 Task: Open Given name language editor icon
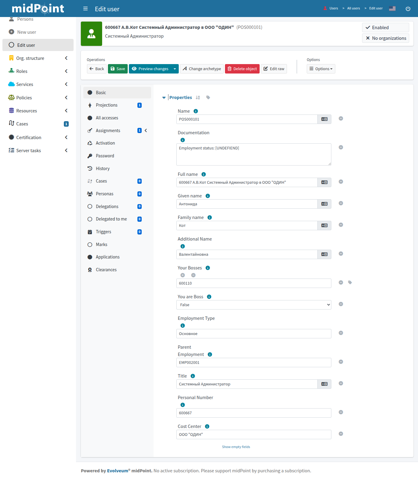(324, 204)
